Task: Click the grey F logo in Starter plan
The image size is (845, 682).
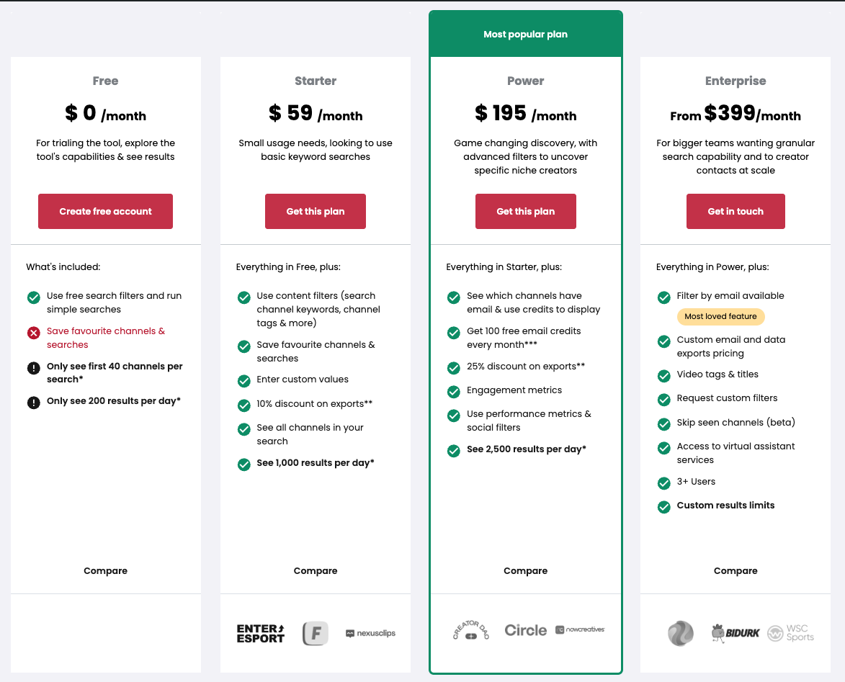Action: click(x=316, y=633)
